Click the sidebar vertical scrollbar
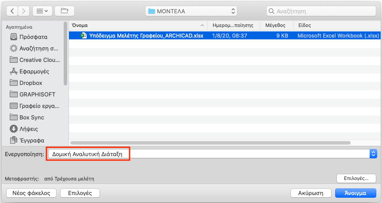Screen dimensions: 382x203 point(65,54)
